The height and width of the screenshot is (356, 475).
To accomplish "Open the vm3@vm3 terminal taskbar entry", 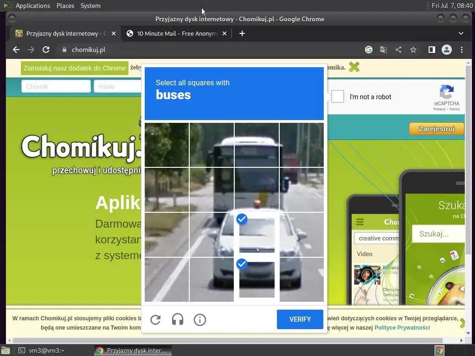I will pyautogui.click(x=42, y=350).
